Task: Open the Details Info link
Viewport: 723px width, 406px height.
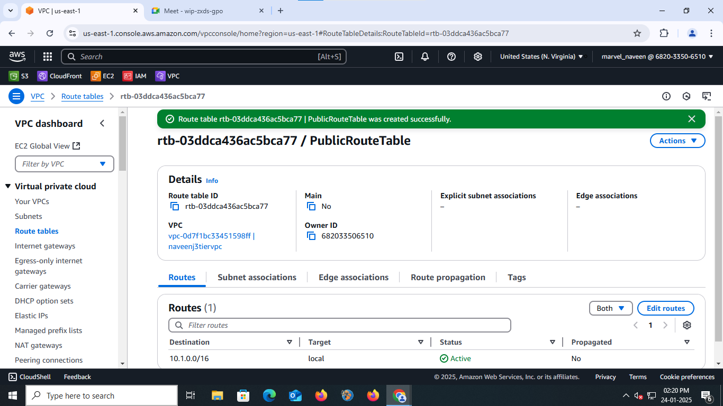Action: coord(212,181)
